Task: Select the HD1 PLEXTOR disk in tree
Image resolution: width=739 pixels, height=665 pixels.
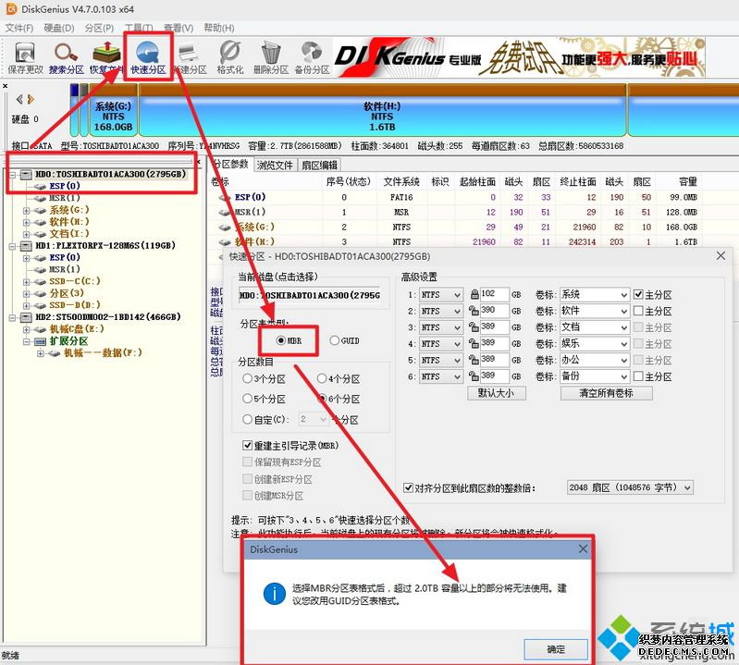Action: pos(105,245)
